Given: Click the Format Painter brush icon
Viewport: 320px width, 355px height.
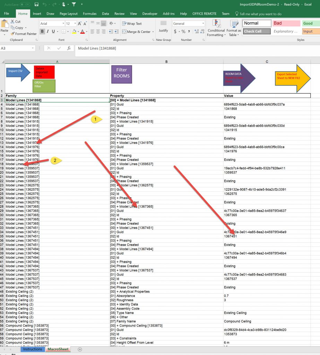Looking at the screenshot, I should (13, 34).
